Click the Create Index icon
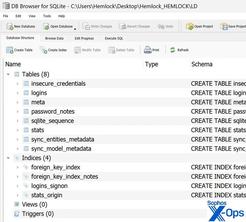246x222 pixels. coord(43,50)
